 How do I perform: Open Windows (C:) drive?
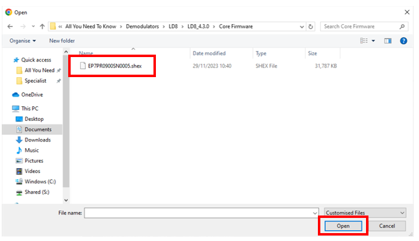[40, 182]
